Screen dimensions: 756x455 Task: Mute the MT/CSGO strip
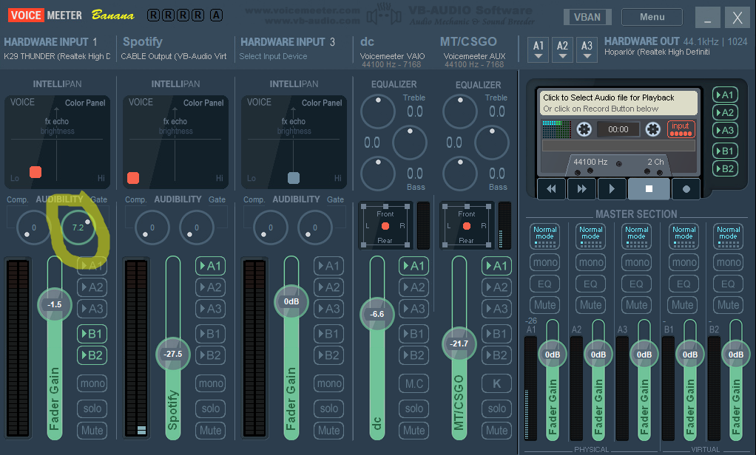point(496,430)
